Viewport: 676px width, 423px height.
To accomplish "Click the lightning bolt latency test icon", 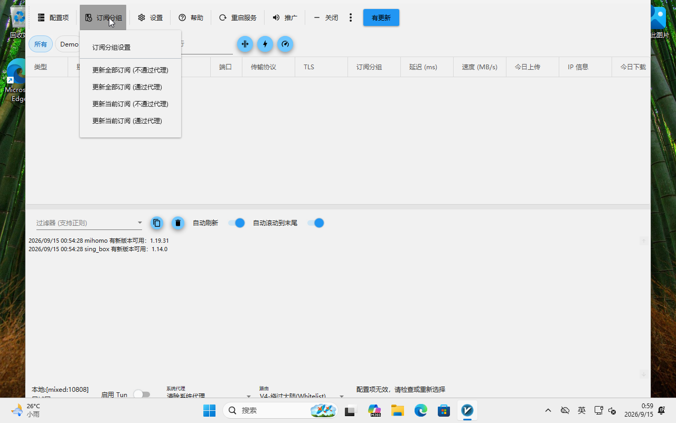I will 265,44.
